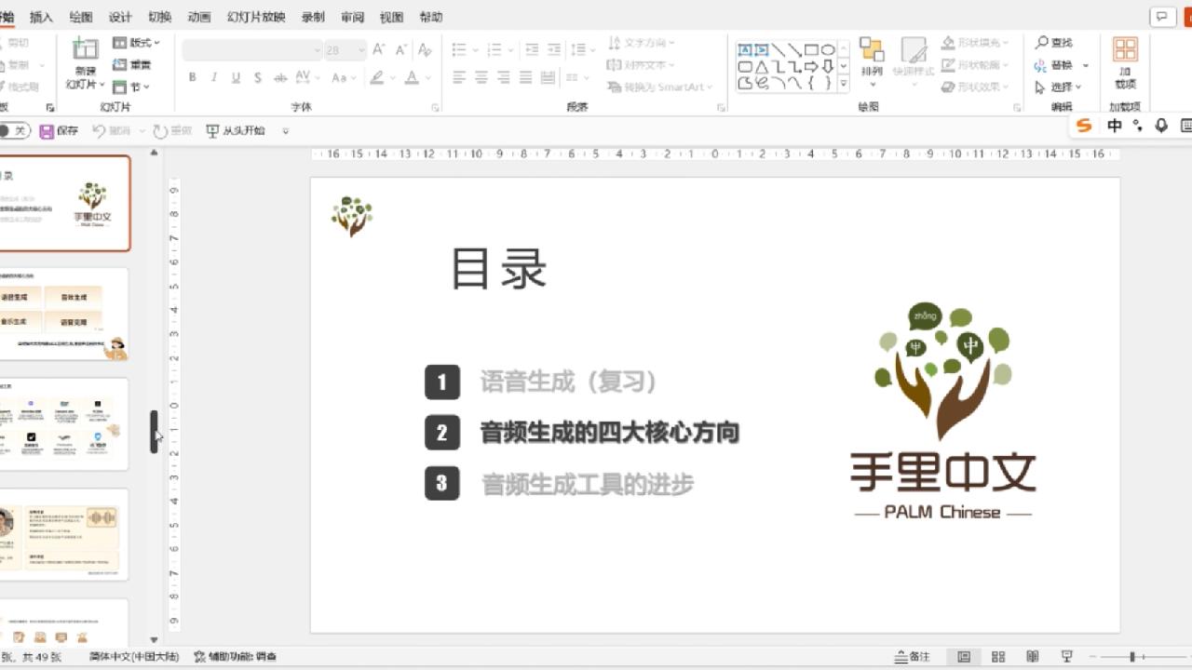Open the Slide Show (幻灯片放映) tab
This screenshot has height=670, width=1192.
(256, 17)
